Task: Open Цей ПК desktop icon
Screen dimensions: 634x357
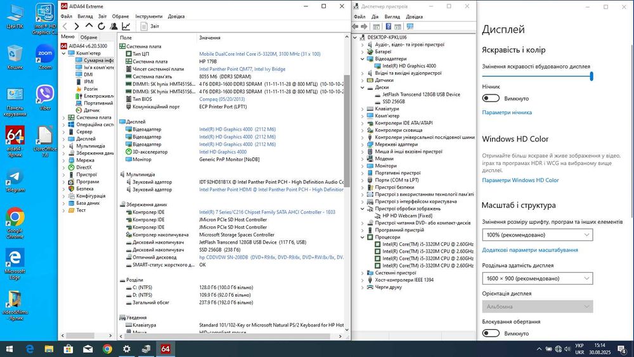Action: 15,17
